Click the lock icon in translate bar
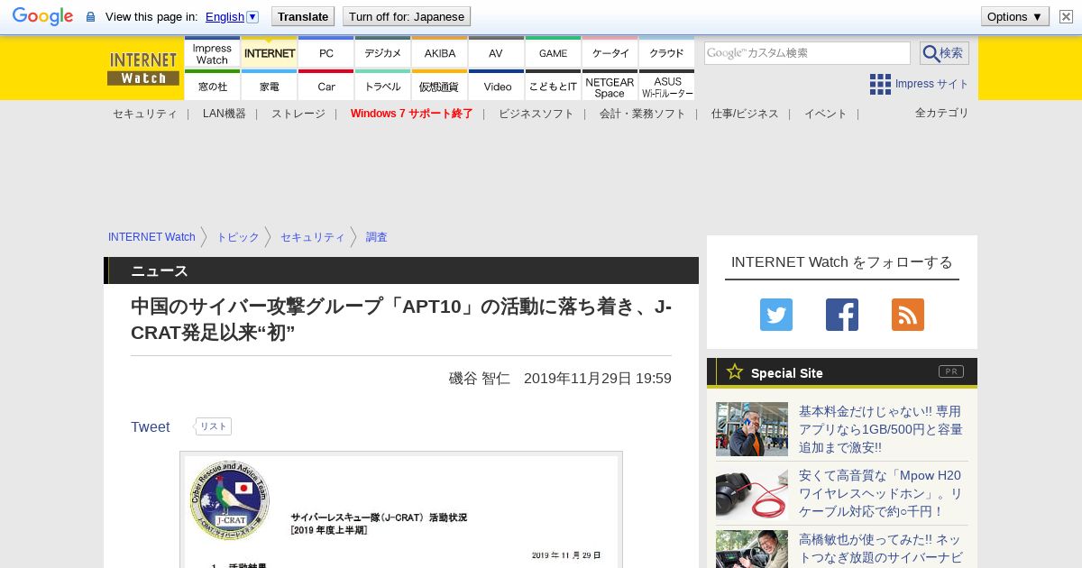The width and height of the screenshot is (1082, 568). (90, 16)
